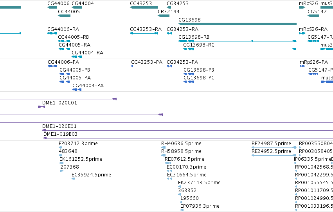Click protein CG43253-PA
The image size is (333, 212).
[132, 66]
